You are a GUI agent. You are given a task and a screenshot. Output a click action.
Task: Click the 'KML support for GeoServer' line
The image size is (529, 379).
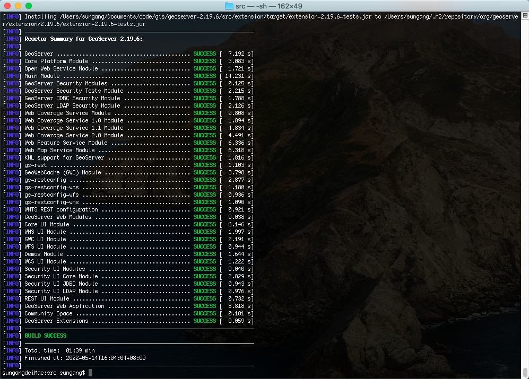coord(64,157)
